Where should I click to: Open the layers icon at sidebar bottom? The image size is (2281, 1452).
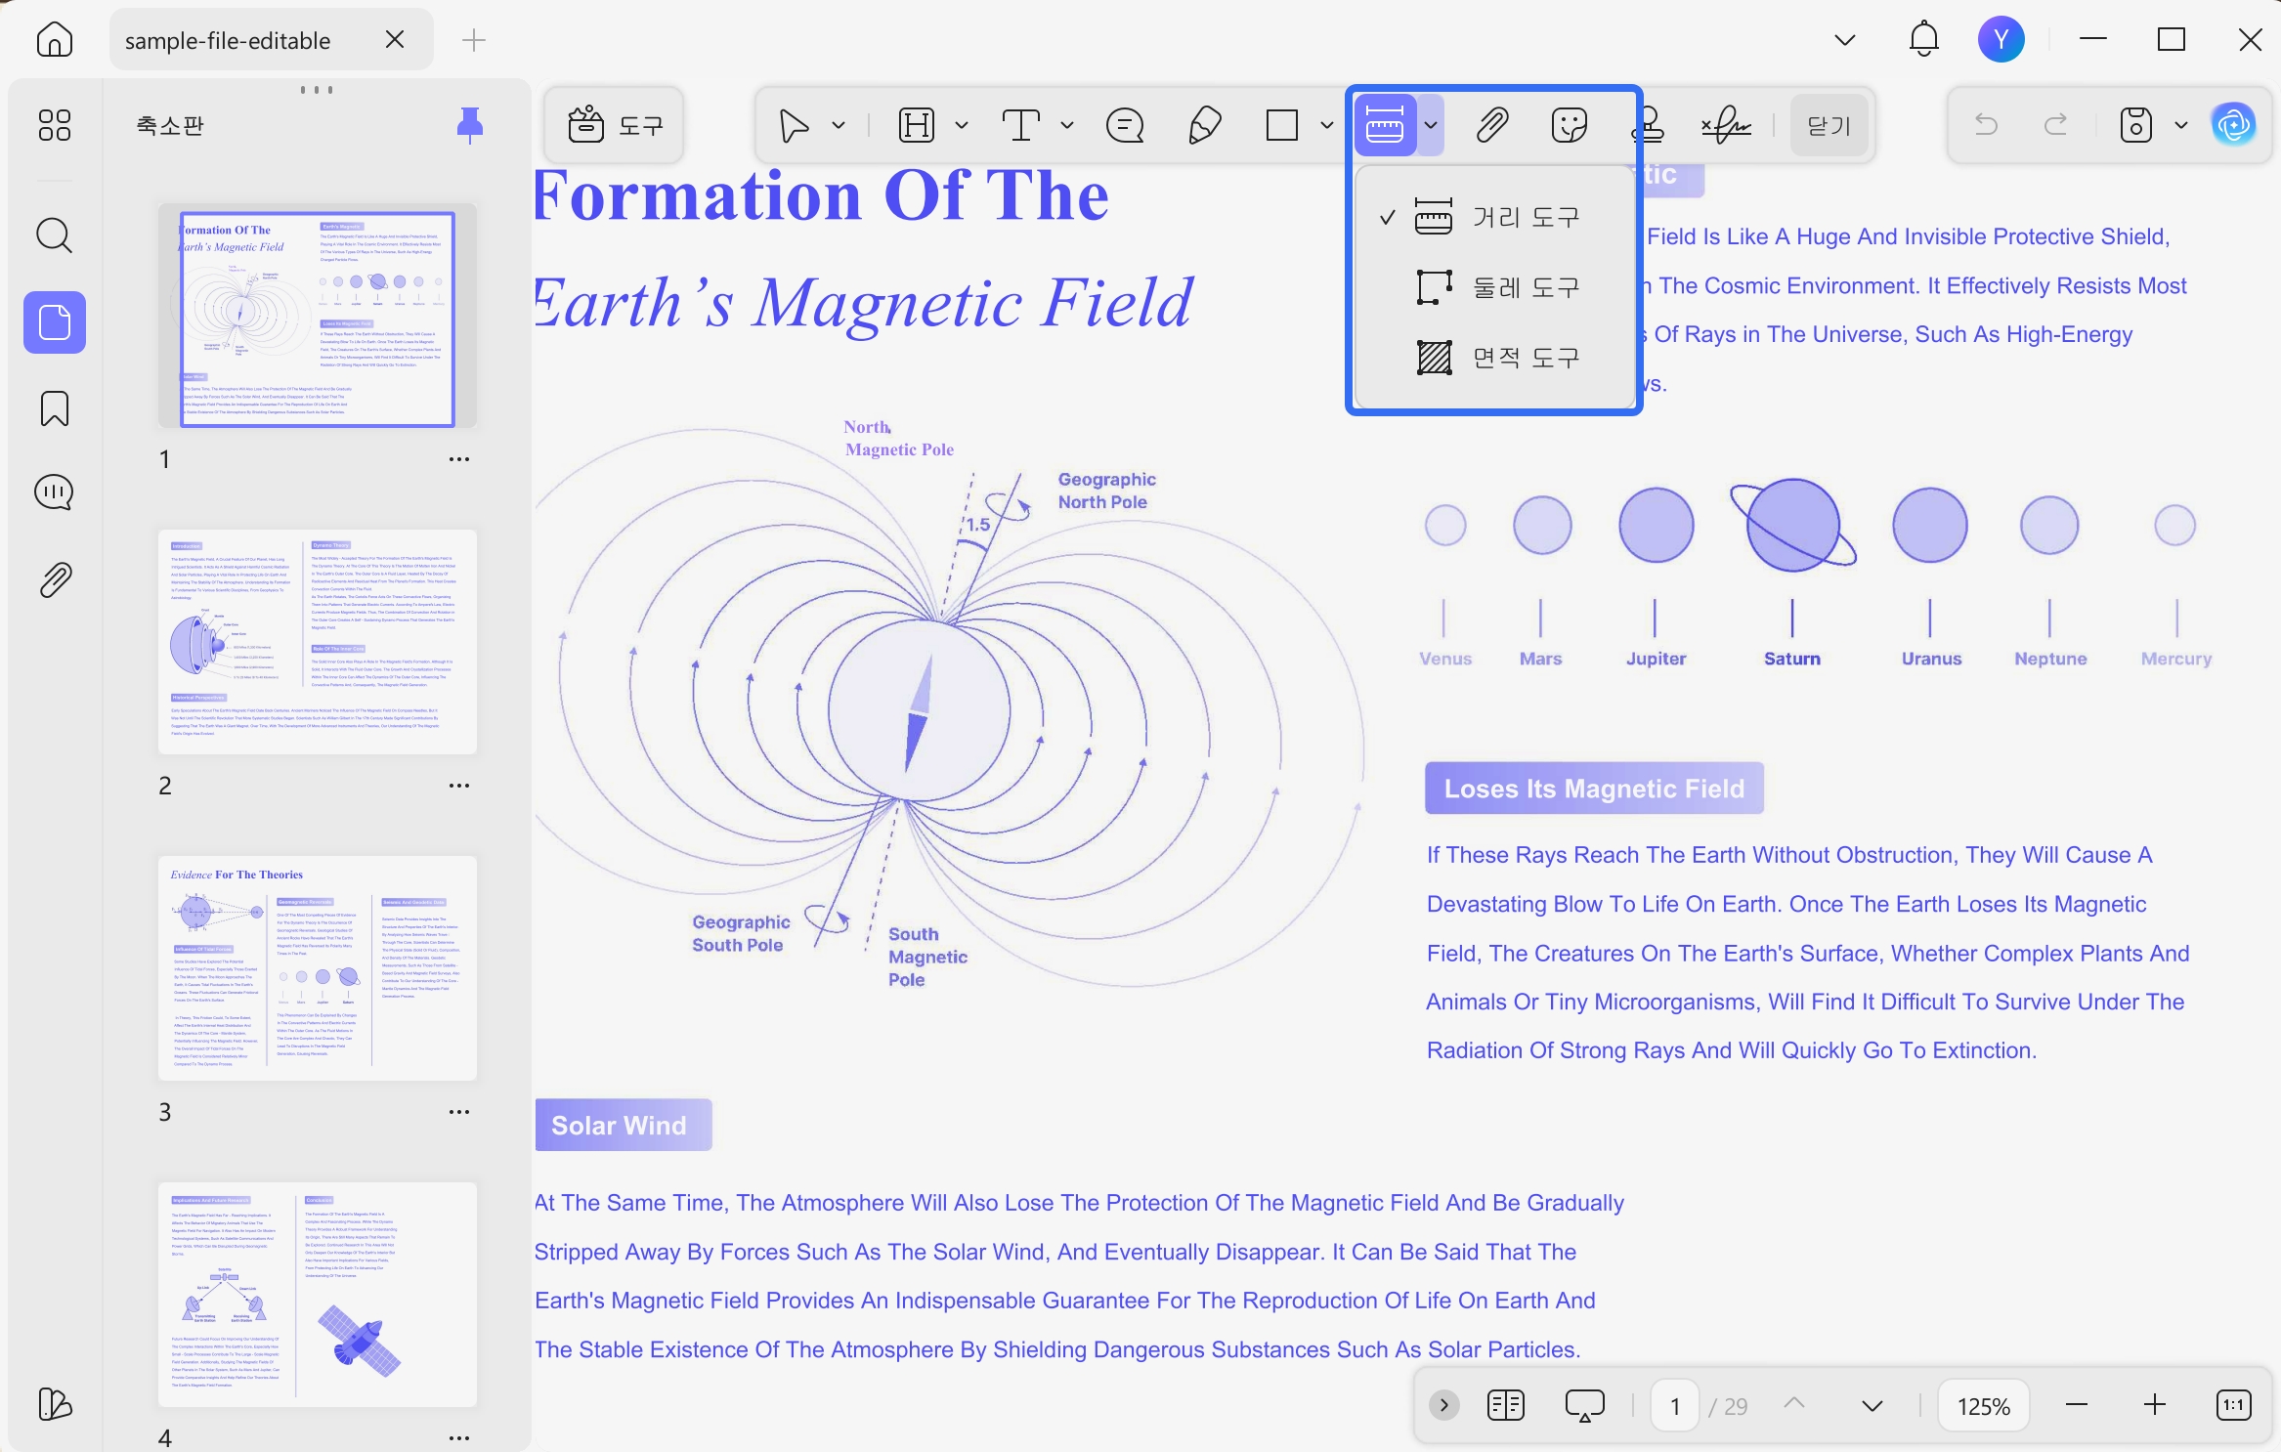[x=55, y=1404]
